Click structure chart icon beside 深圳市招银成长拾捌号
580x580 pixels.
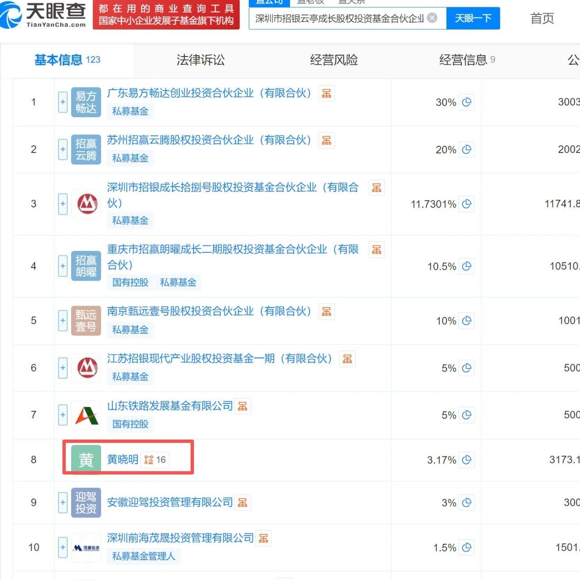(x=377, y=188)
